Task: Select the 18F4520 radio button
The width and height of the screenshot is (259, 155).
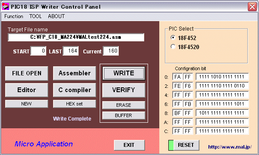Action: pyautogui.click(x=173, y=47)
